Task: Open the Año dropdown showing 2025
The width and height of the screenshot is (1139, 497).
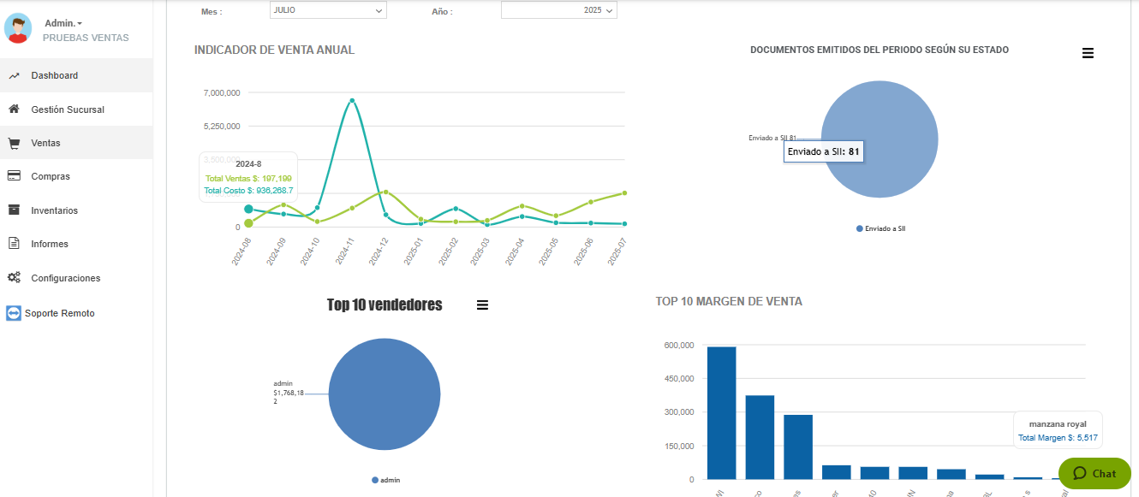Action: tap(558, 10)
